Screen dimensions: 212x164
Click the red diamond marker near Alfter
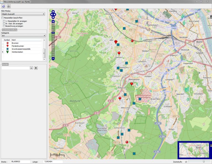[116, 42]
